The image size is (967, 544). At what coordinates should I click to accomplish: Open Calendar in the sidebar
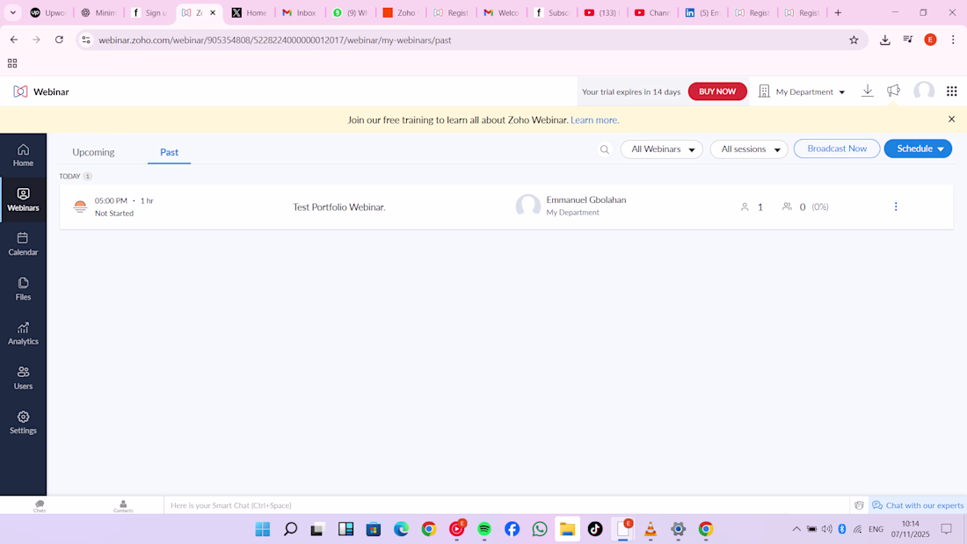(x=23, y=244)
